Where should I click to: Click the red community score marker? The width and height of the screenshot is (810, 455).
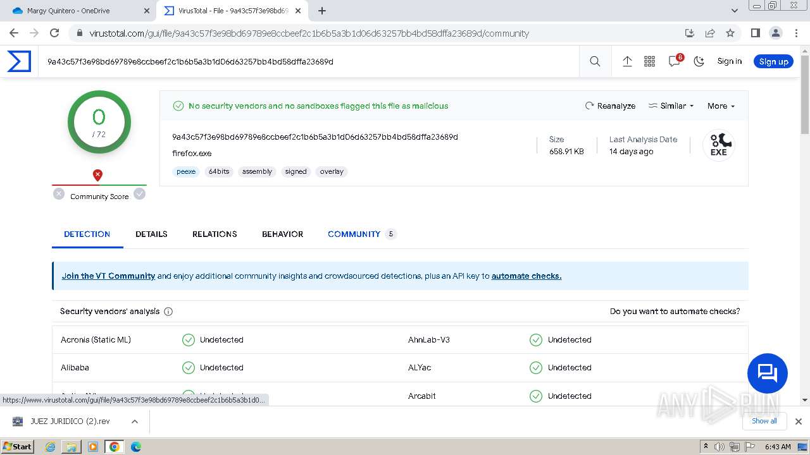[x=97, y=176]
